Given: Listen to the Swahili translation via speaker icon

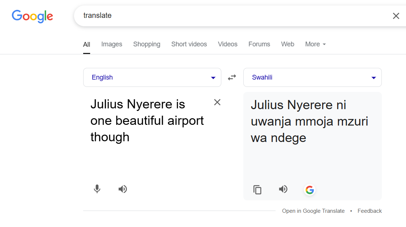Looking at the screenshot, I should (x=283, y=189).
